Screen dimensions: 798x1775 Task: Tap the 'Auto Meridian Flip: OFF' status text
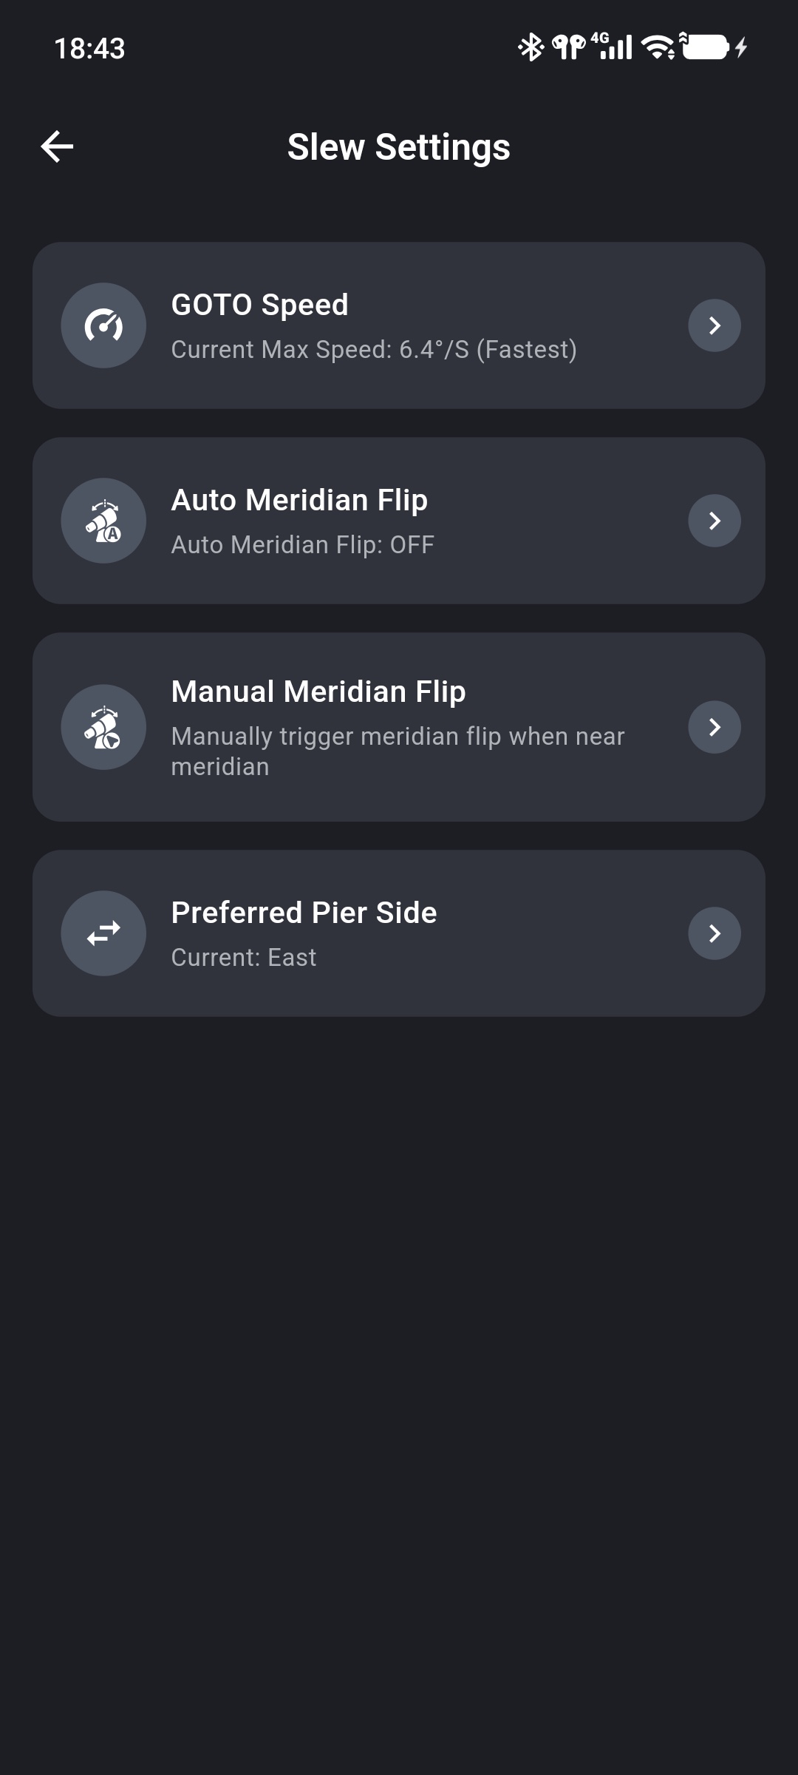click(x=302, y=544)
